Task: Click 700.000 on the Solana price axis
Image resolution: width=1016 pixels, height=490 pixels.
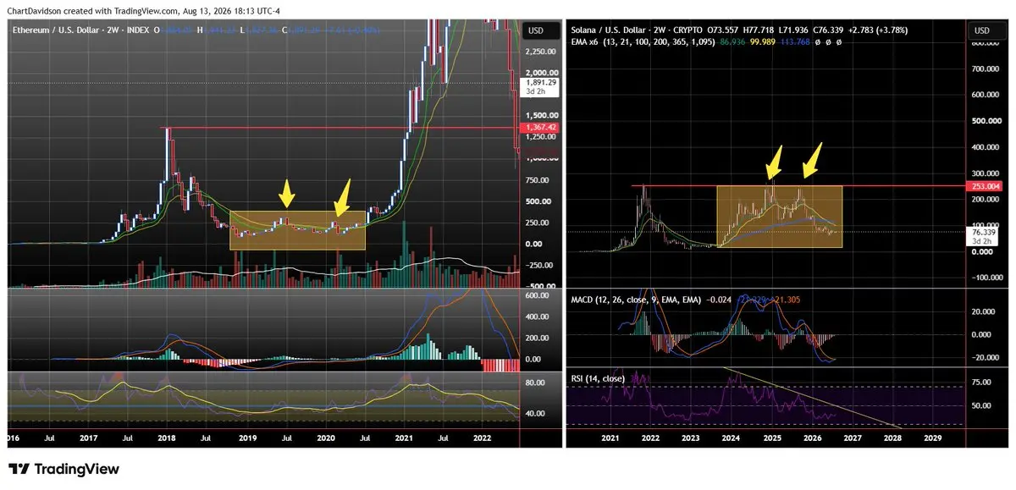Action: pos(985,69)
